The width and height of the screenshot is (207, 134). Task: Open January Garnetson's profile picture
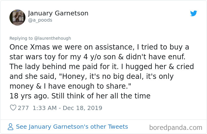pyautogui.click(x=17, y=17)
